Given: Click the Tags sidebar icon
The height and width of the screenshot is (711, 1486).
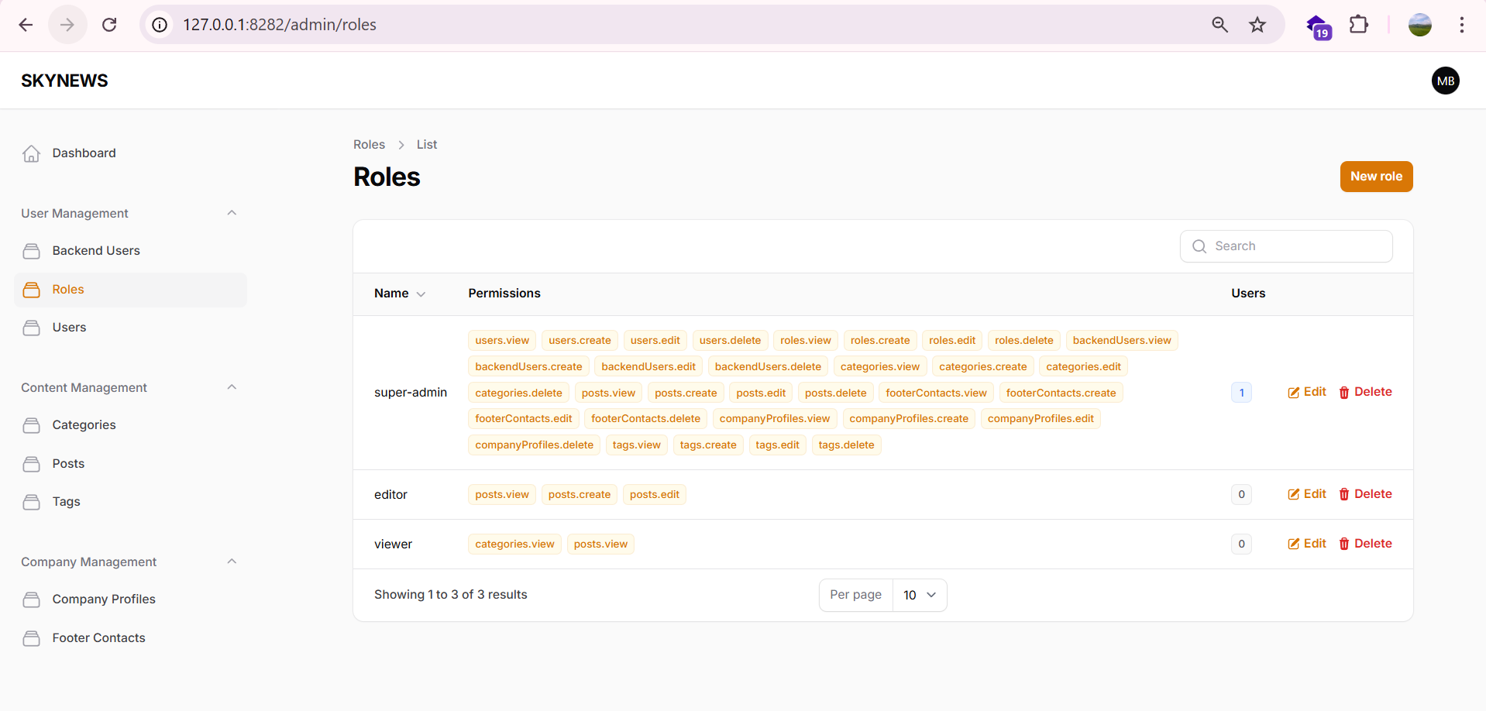Looking at the screenshot, I should tap(31, 502).
